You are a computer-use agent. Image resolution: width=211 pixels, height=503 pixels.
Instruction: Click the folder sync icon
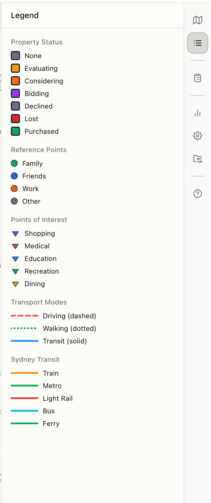[198, 159]
